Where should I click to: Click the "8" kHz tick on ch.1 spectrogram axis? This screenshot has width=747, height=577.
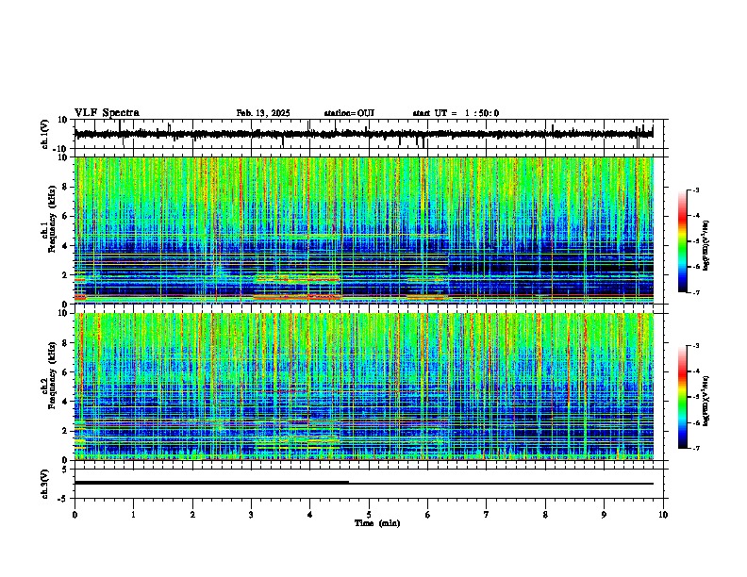click(x=66, y=187)
